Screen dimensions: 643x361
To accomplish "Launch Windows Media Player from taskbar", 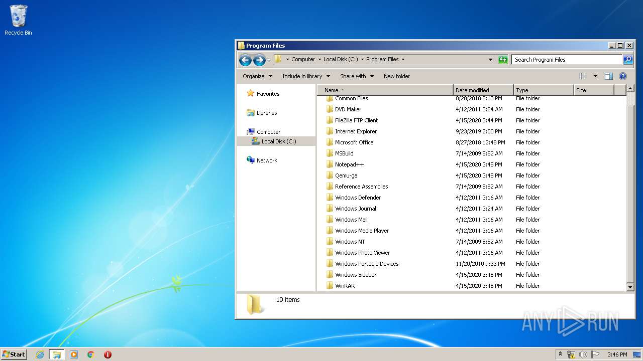I will click(74, 354).
